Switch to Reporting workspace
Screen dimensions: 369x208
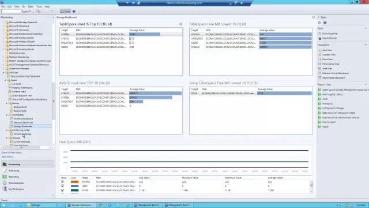click(28, 177)
